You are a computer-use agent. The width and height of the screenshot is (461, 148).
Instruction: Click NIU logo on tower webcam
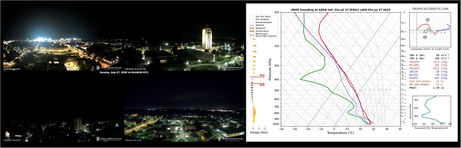[230, 68]
